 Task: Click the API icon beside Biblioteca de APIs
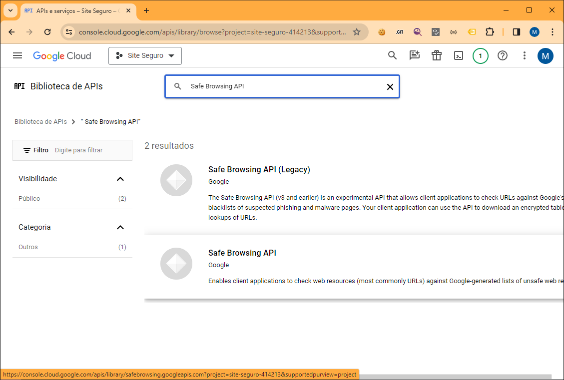19,86
